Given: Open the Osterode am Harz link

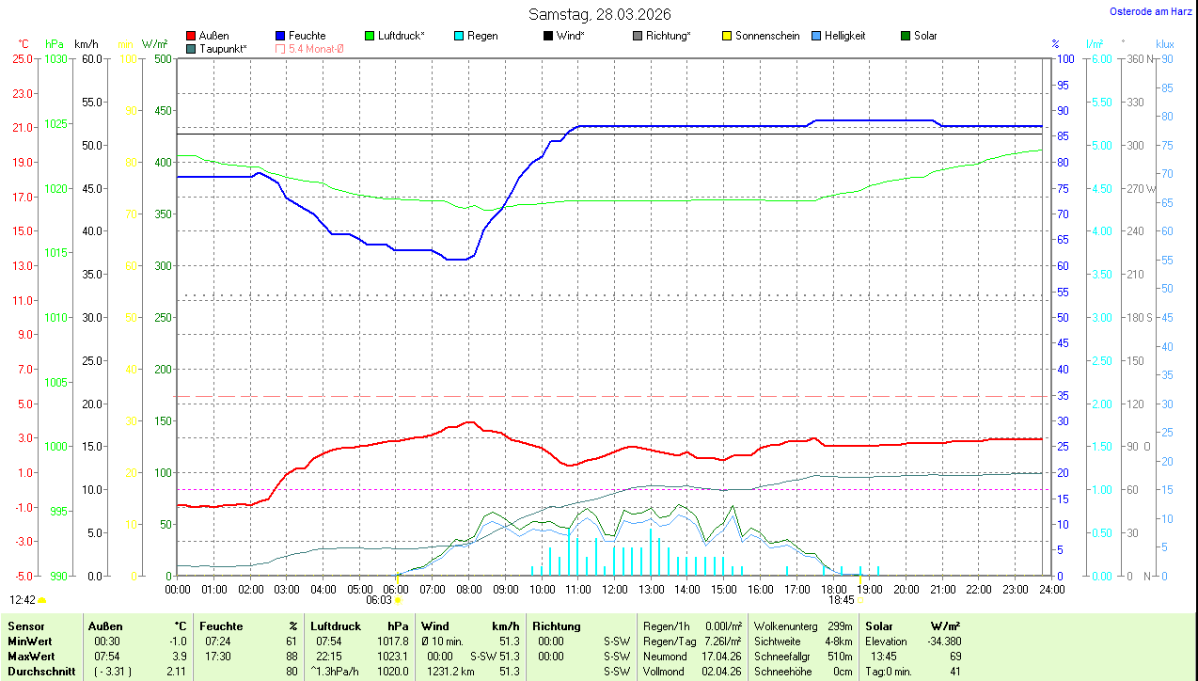Looking at the screenshot, I should tap(1149, 12).
